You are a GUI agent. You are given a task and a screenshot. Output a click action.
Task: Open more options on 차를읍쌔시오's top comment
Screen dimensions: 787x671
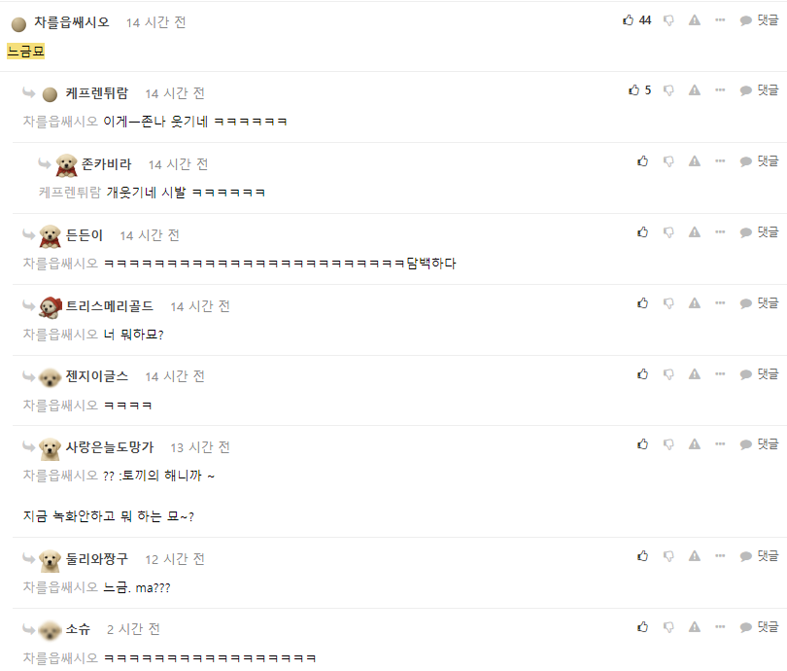coord(720,20)
